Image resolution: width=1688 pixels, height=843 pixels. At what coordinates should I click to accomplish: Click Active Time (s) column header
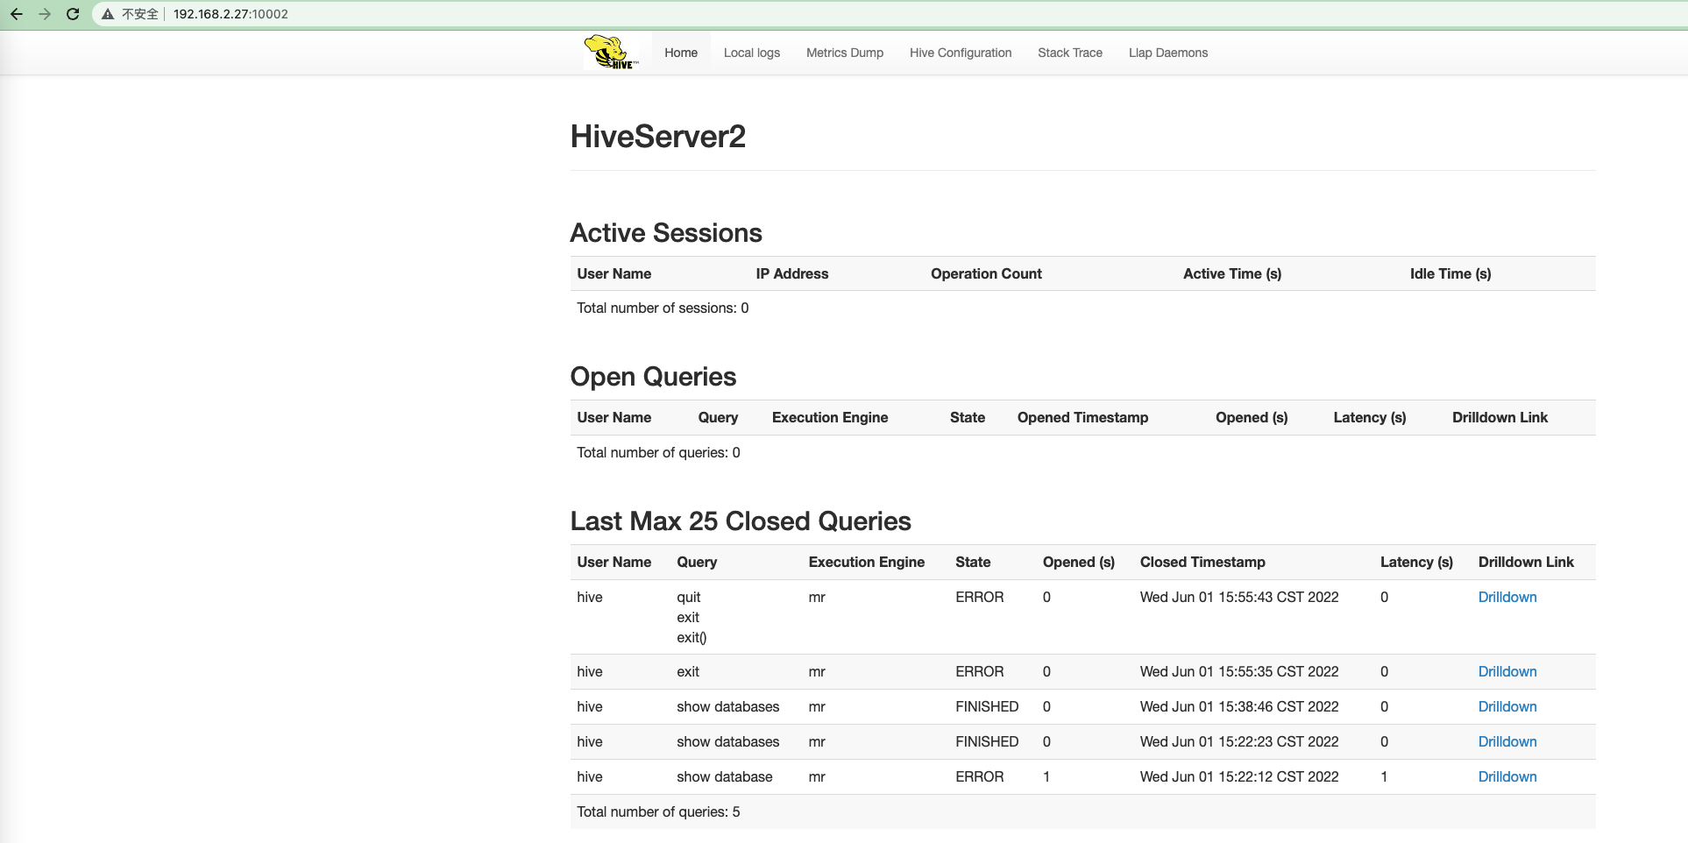1232,273
